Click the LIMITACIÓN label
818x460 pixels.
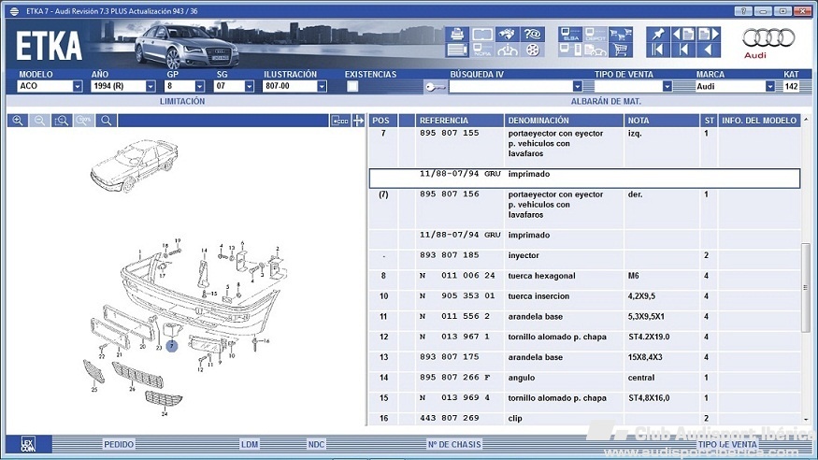tap(182, 101)
